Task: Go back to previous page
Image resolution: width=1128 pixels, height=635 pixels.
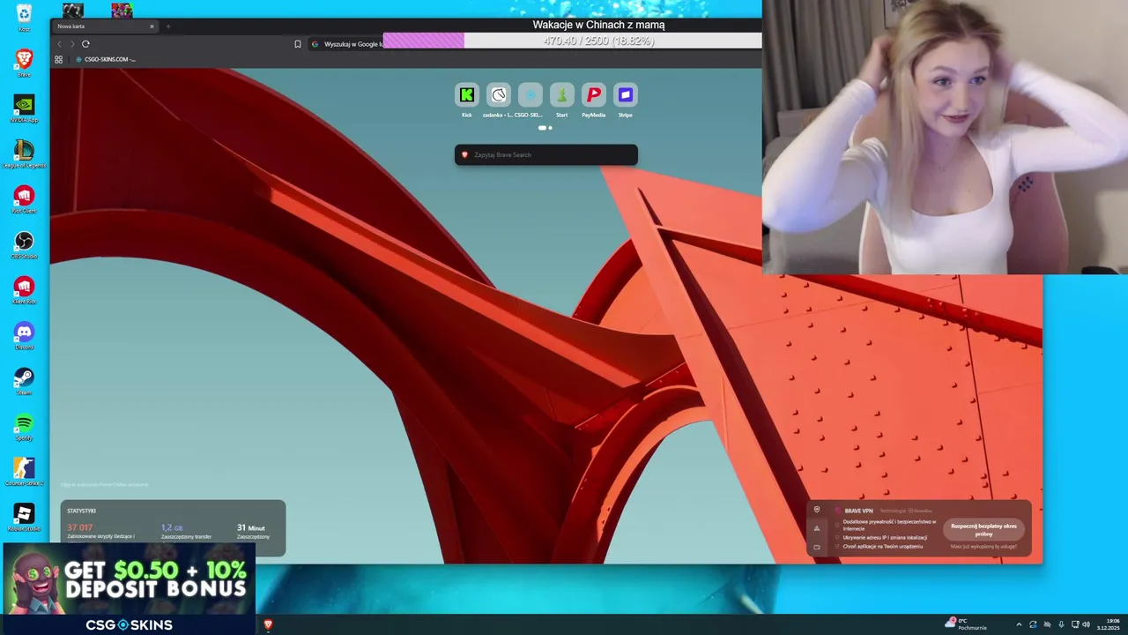Action: (60, 44)
